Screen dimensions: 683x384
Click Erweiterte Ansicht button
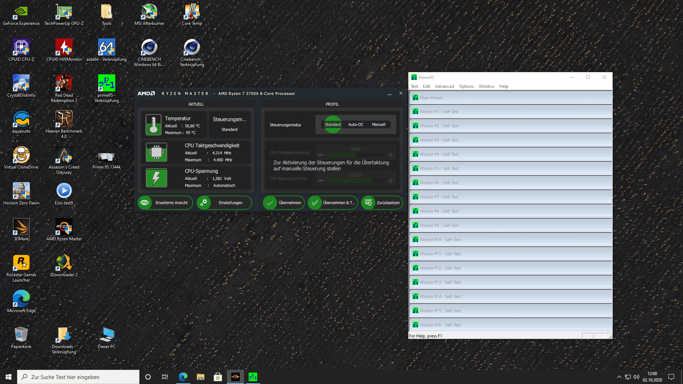click(x=165, y=203)
